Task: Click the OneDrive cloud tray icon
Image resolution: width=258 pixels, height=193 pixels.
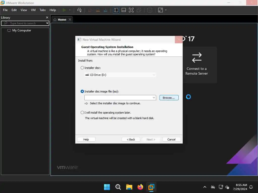Action: [213, 187]
